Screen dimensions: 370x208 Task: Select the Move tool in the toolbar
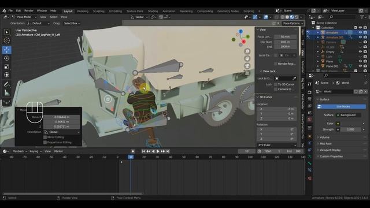[x=6, y=50]
